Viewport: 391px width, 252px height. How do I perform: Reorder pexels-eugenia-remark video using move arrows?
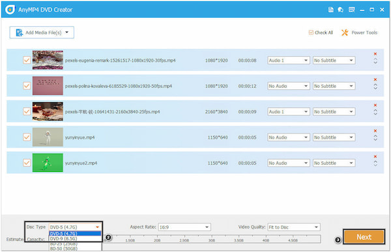click(375, 61)
